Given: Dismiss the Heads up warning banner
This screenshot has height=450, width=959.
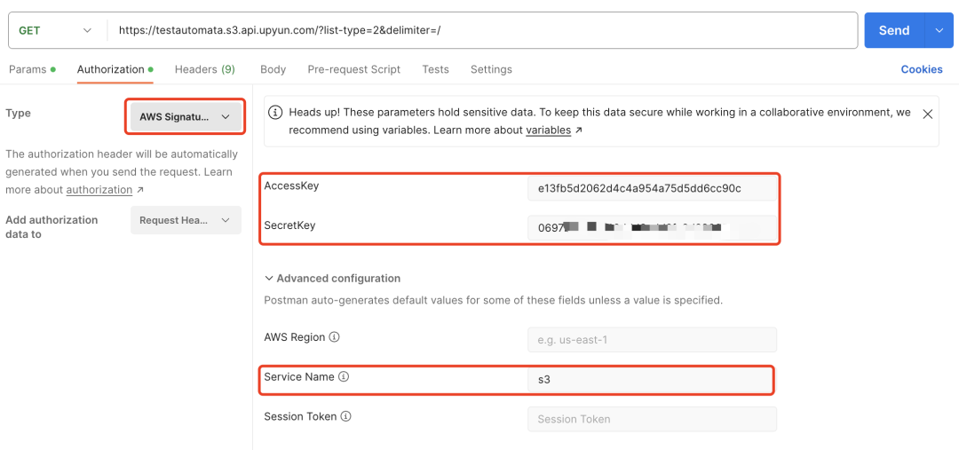Looking at the screenshot, I should (x=927, y=114).
